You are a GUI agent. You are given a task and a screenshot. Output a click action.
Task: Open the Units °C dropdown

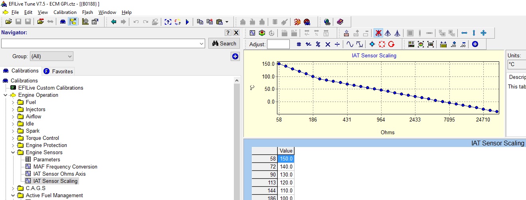pos(516,65)
